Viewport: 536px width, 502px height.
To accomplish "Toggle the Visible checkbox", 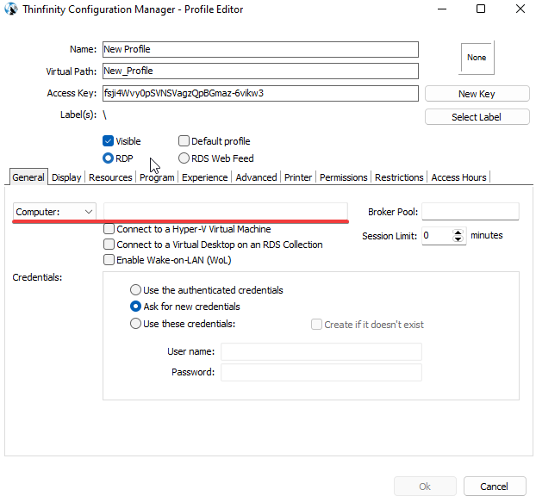I will (x=108, y=141).
